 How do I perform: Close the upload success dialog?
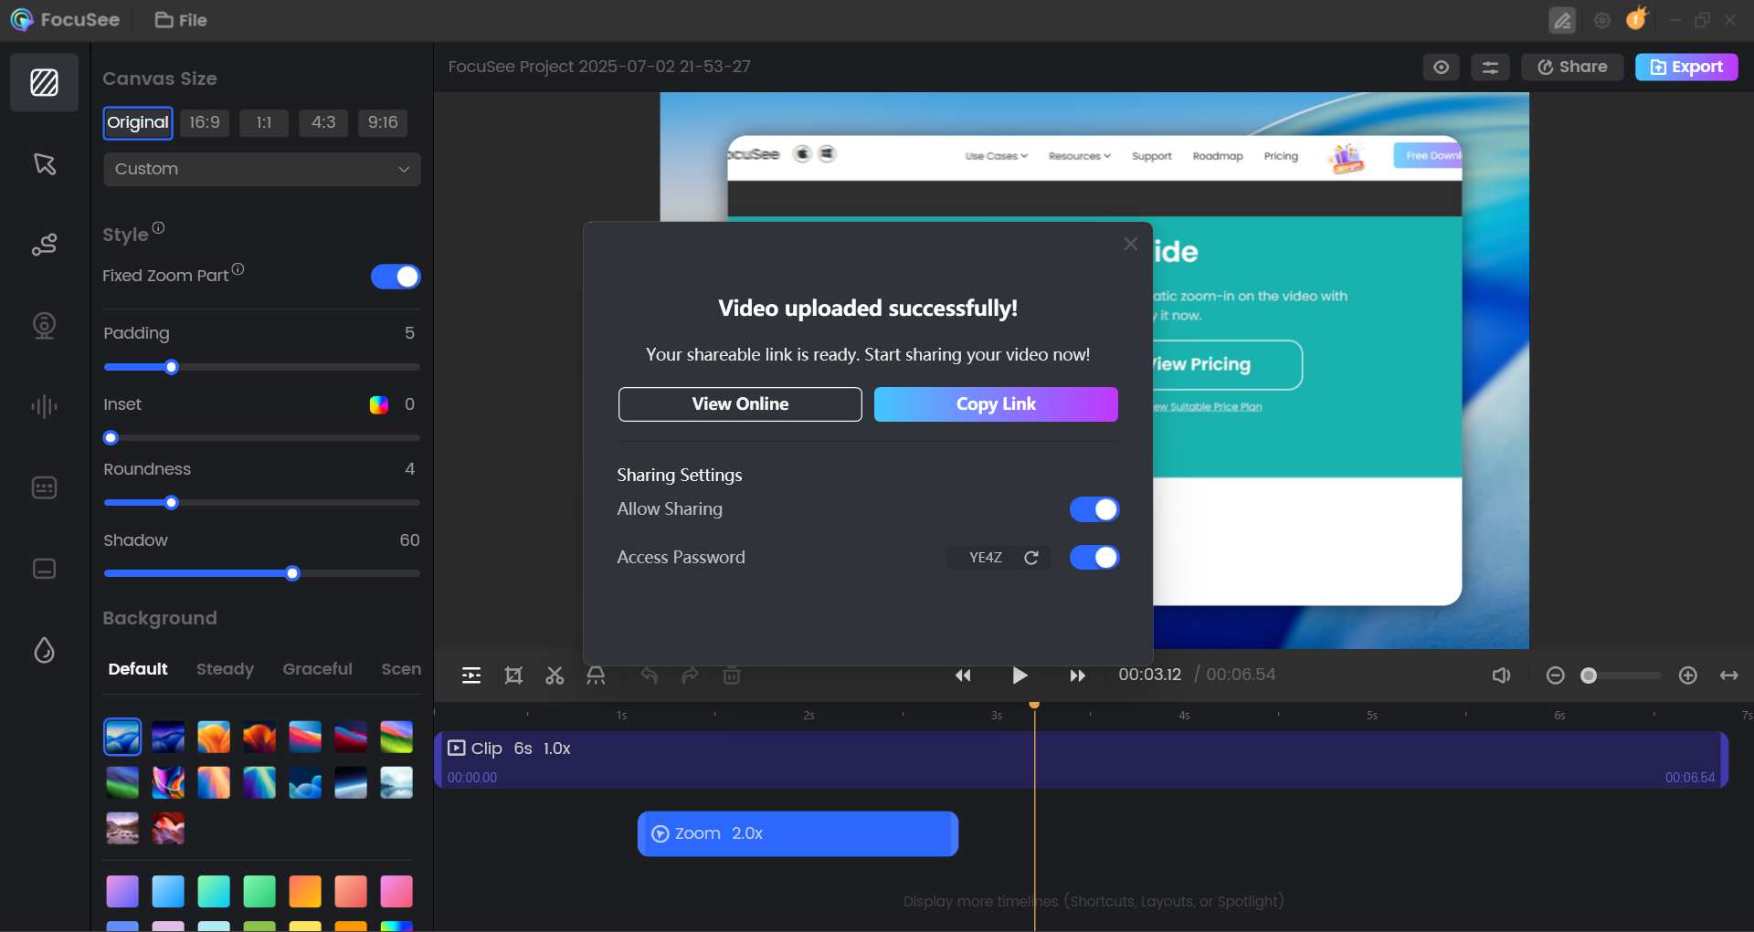(1130, 244)
